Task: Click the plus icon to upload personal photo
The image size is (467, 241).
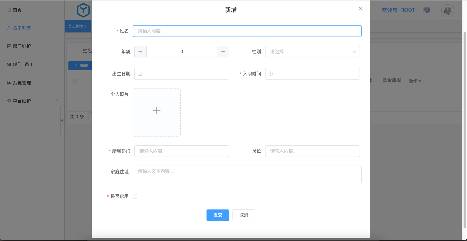Action: coord(157,111)
